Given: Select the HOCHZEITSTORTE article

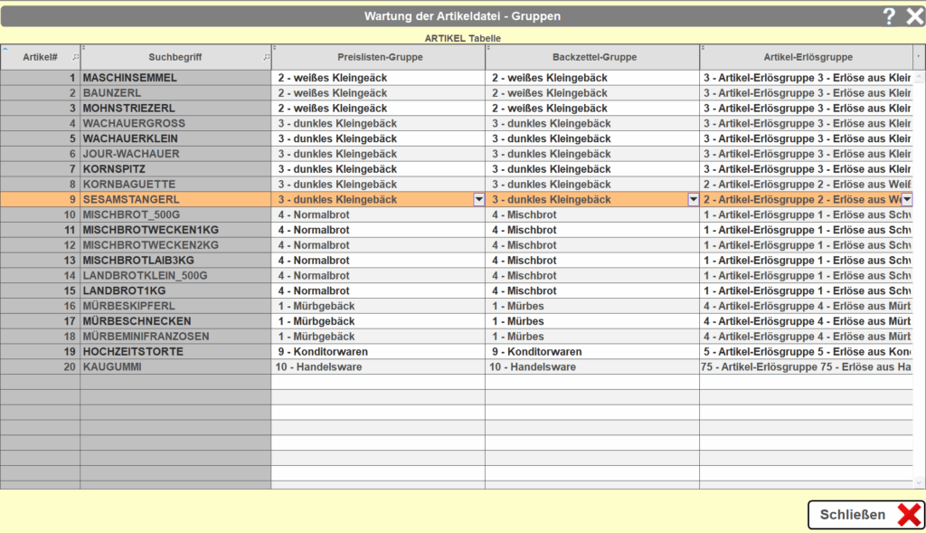Looking at the screenshot, I should pyautogui.click(x=176, y=352).
